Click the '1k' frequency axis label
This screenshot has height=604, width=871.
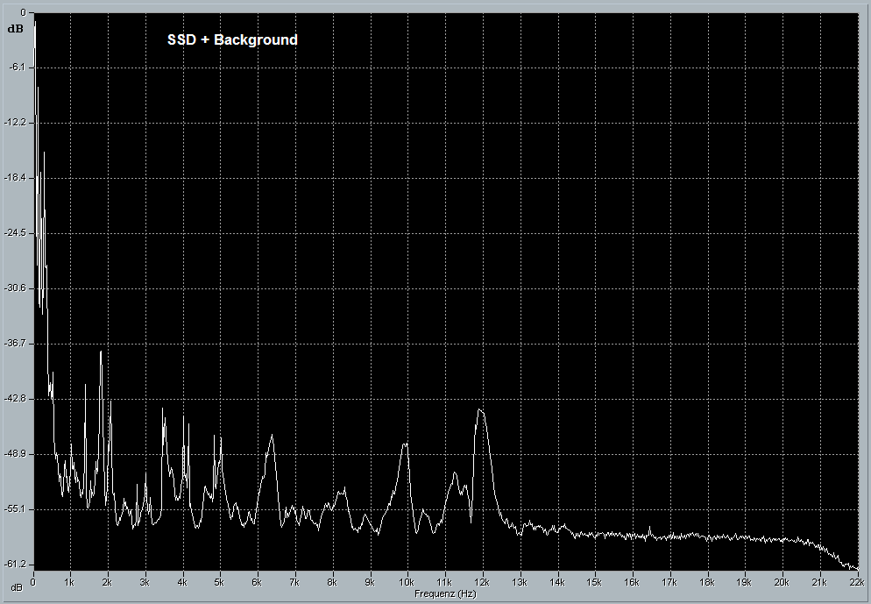pyautogui.click(x=69, y=583)
